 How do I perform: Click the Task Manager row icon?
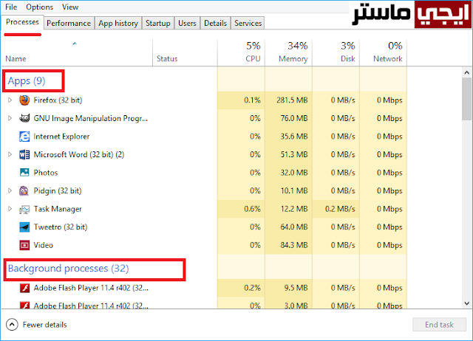pos(24,209)
